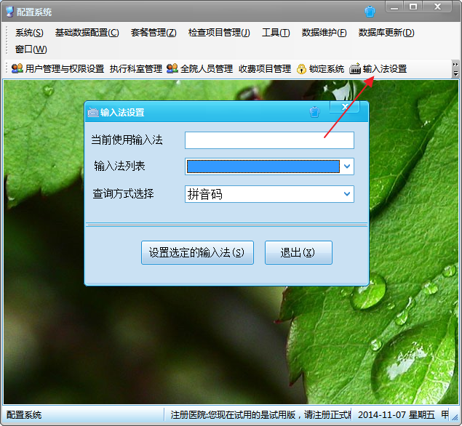Open the 套餐管理(Z) menu

[154, 33]
